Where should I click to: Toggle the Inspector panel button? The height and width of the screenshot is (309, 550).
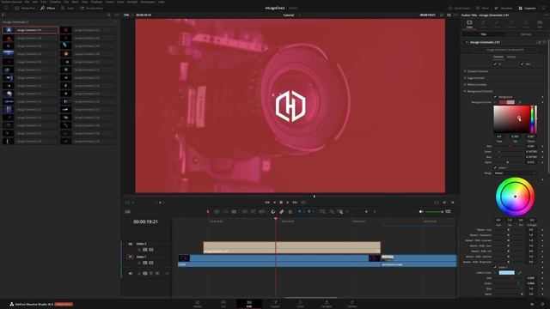[527, 8]
